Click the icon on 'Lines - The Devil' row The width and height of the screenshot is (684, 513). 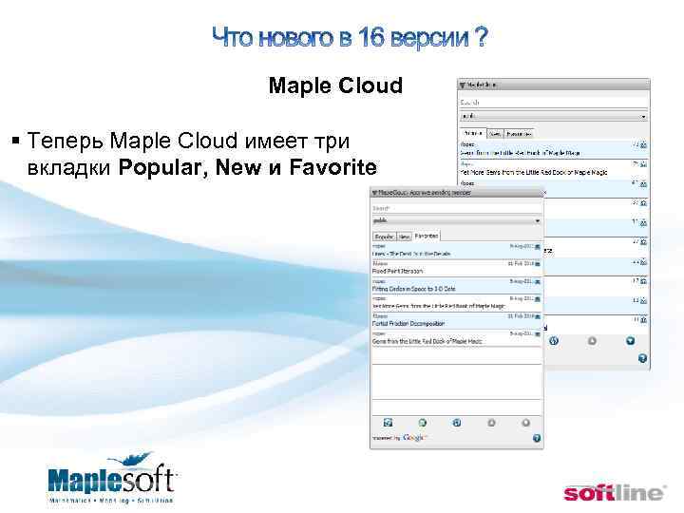[x=538, y=247]
